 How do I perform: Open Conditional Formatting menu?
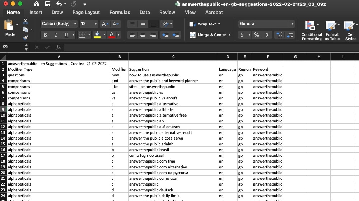(311, 31)
